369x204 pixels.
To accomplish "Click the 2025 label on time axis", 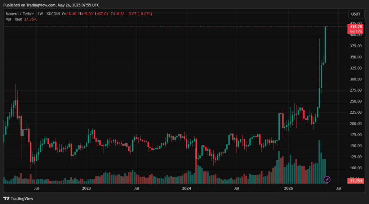I will 288,188.
